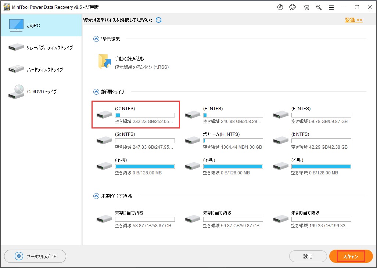This screenshot has height=268, width=377.
Task: Select the C: NTFS drive
Action: coord(136,115)
